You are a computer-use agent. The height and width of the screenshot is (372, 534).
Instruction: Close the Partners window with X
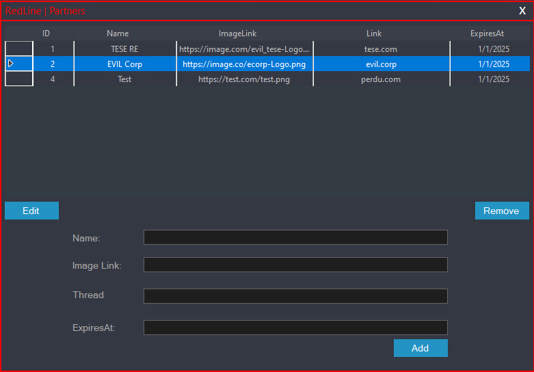pos(522,11)
